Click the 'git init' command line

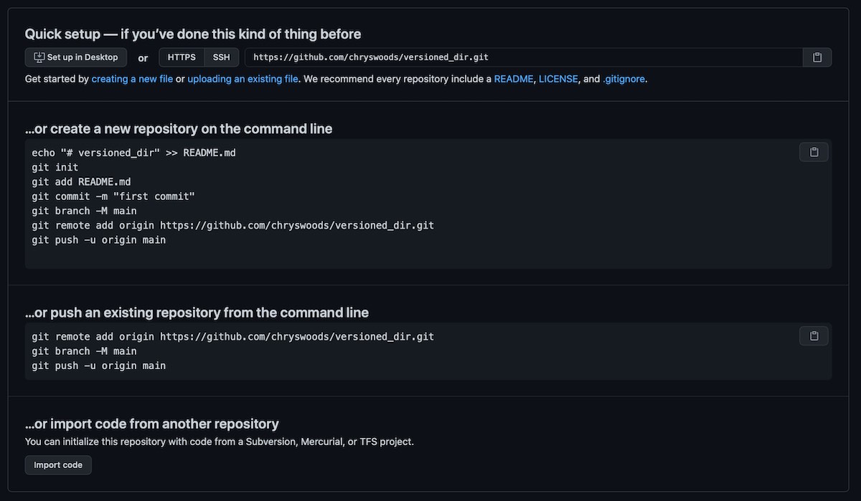[55, 167]
